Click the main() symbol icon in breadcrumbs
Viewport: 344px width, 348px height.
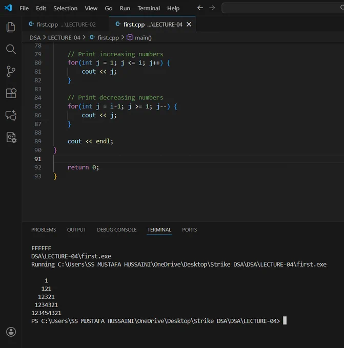[130, 37]
